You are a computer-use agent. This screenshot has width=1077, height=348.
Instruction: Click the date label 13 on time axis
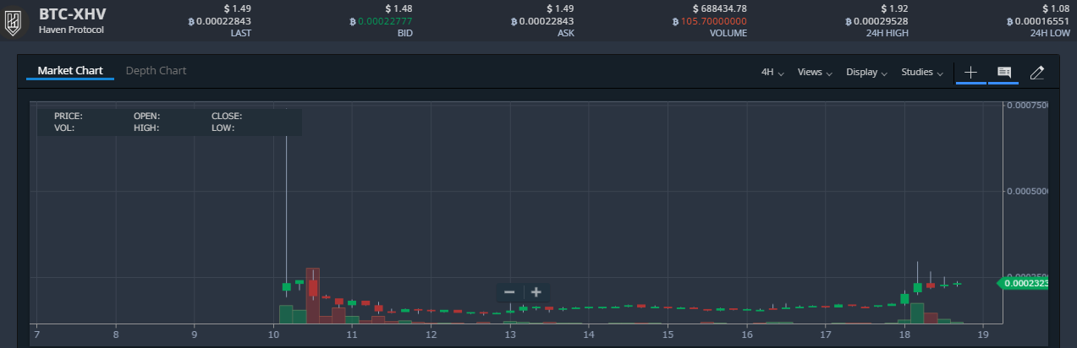point(510,334)
